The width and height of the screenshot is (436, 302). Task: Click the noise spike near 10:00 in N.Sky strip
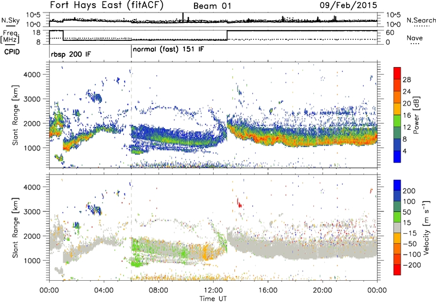(x=183, y=17)
